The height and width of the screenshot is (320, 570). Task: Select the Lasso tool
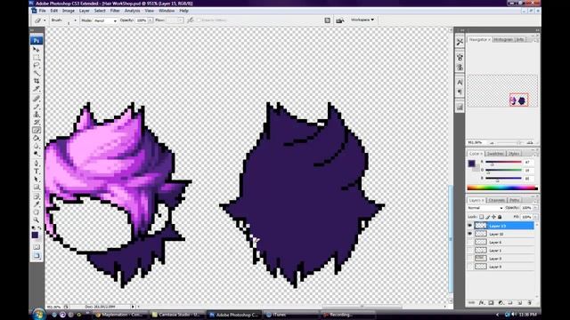click(37, 65)
